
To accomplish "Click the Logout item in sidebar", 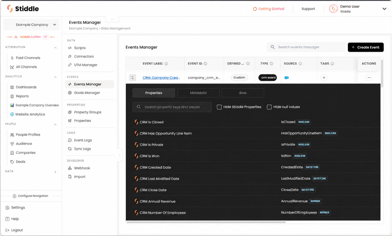I will 14,230.
